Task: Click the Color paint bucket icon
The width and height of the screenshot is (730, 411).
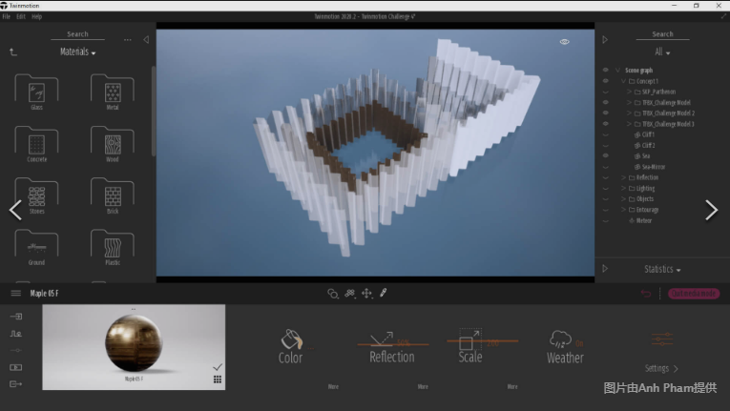Action: click(291, 339)
